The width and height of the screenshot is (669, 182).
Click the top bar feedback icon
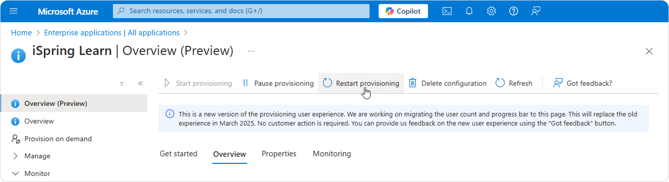(536, 11)
